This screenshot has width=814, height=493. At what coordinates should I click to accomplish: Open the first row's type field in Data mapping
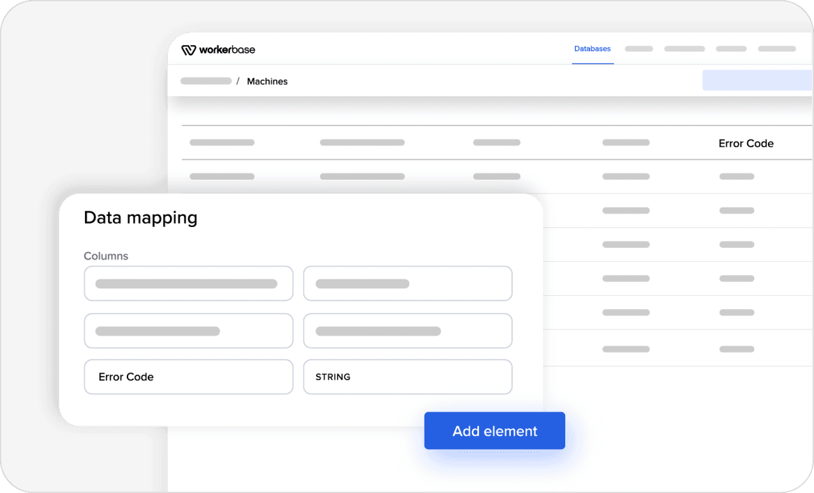[x=408, y=283]
